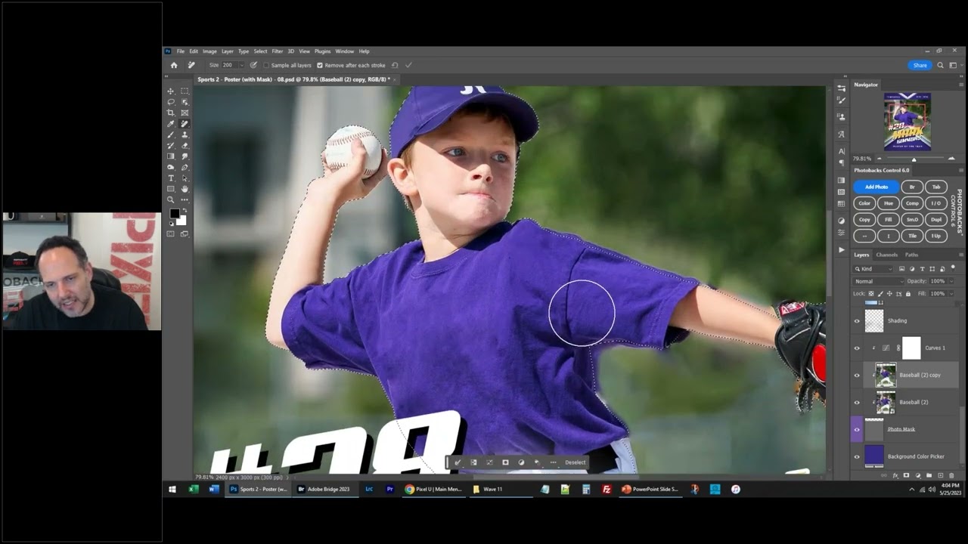Image resolution: width=968 pixels, height=544 pixels.
Task: Open the Normal blend mode dropdown
Action: [x=878, y=281]
